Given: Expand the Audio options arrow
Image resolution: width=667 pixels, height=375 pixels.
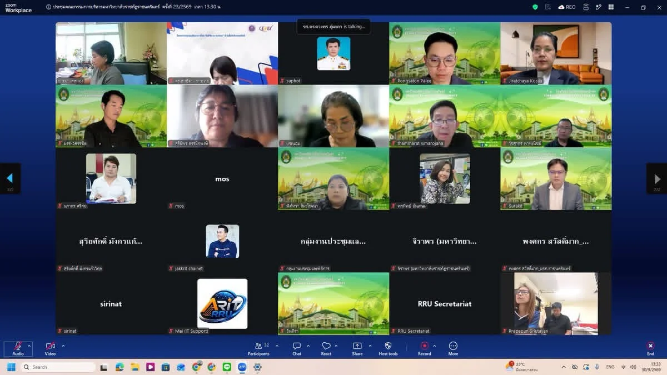Looking at the screenshot, I should point(30,346).
